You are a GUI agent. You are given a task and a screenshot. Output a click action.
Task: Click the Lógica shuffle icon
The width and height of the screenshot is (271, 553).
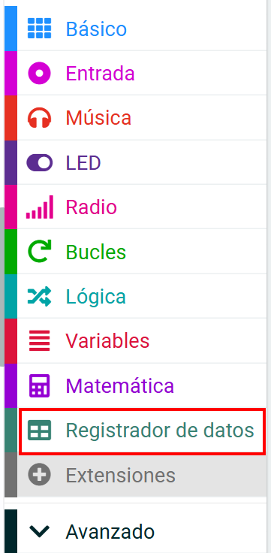(x=40, y=296)
